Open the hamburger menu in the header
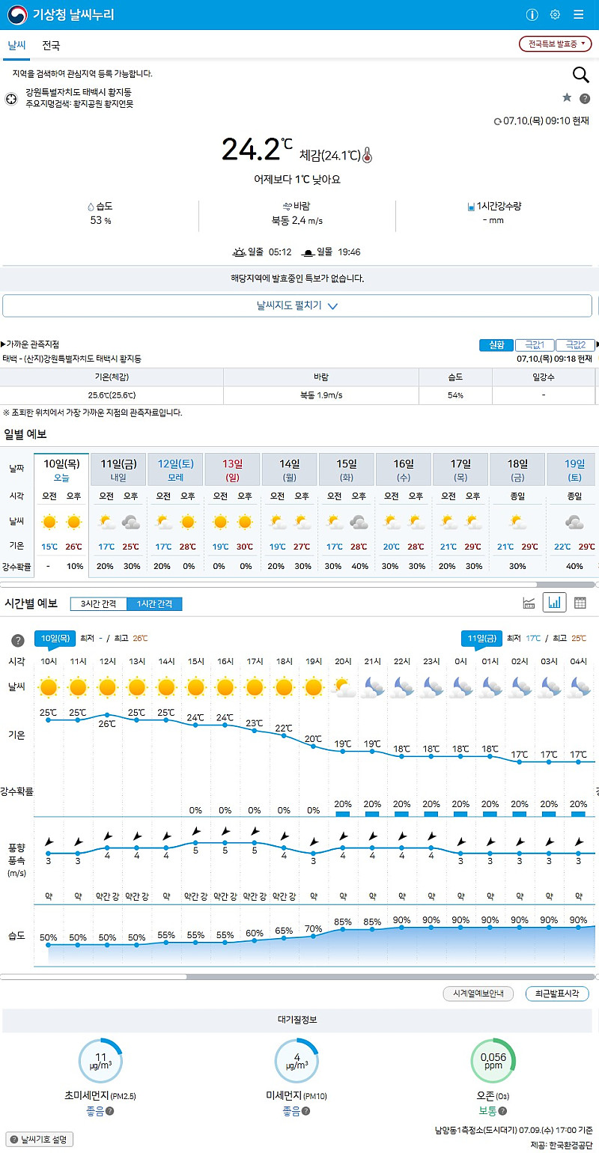 (x=578, y=14)
